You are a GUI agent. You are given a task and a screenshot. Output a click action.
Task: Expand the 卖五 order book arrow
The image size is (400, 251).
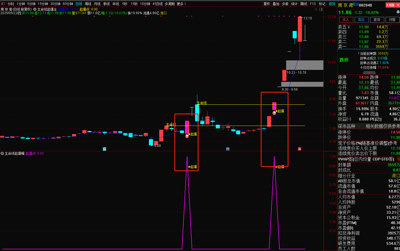[x=349, y=27]
